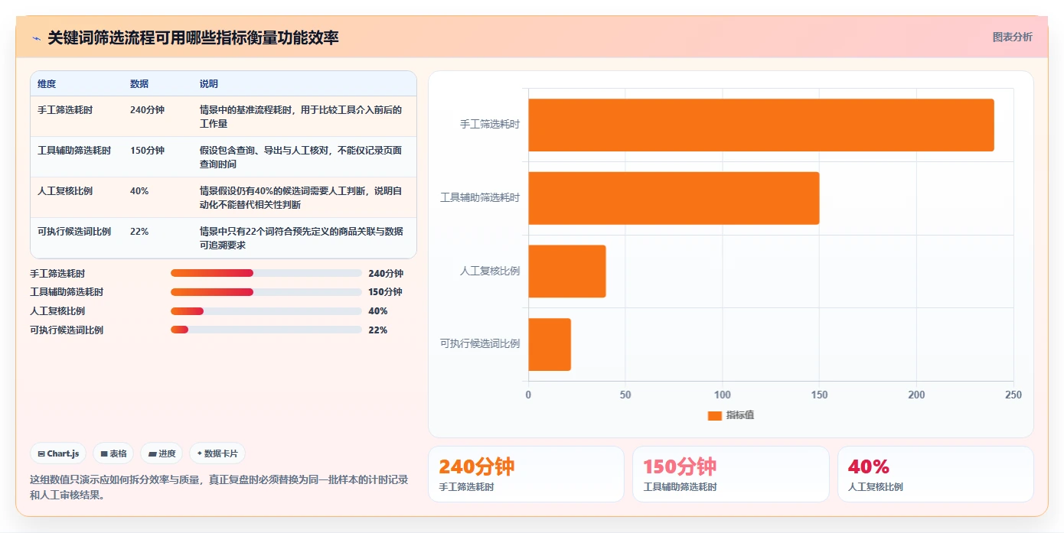This screenshot has height=533, width=1064.
Task: Click the footnote text starting 这组数值只演示
Action: click(219, 487)
